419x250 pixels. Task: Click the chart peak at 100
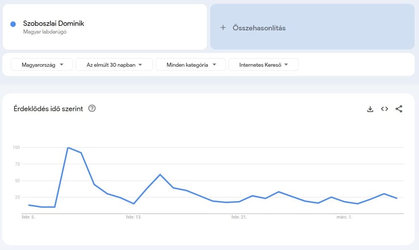pyautogui.click(x=68, y=148)
